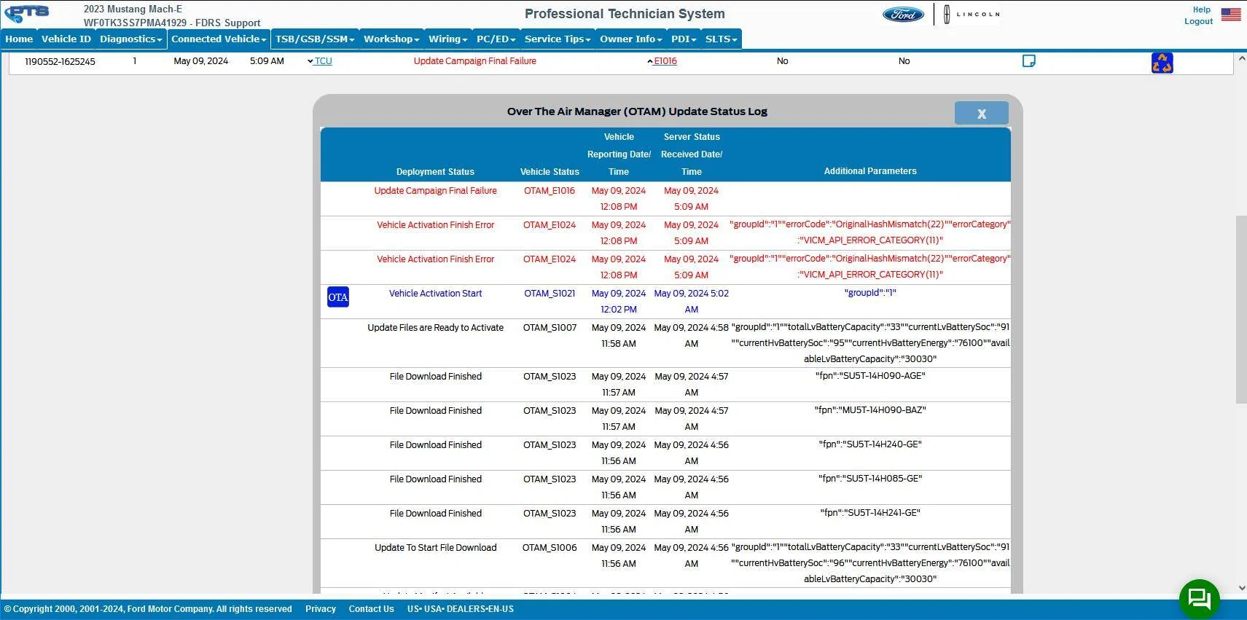Click the SU5T-14H085-GE file parameter
Viewport: 1247px width, 620px height.
870,479
